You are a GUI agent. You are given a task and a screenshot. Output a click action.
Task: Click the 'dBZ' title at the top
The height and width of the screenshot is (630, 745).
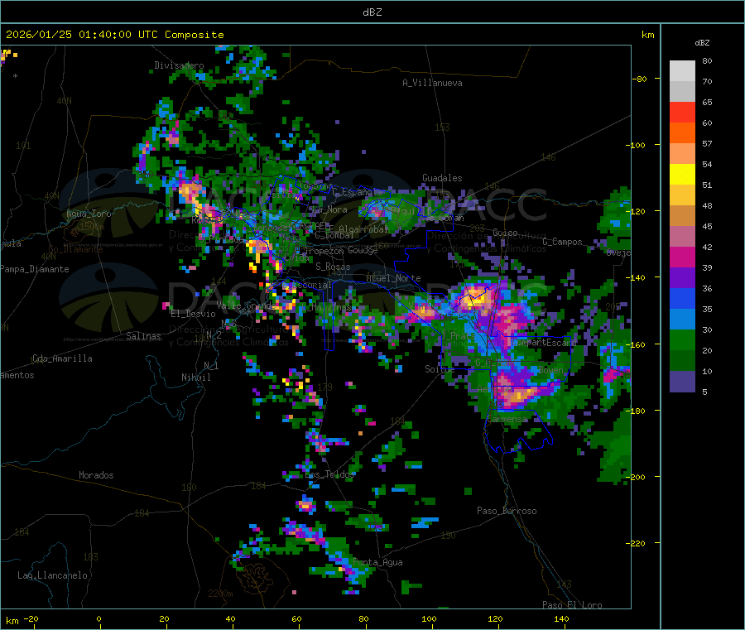(x=372, y=12)
